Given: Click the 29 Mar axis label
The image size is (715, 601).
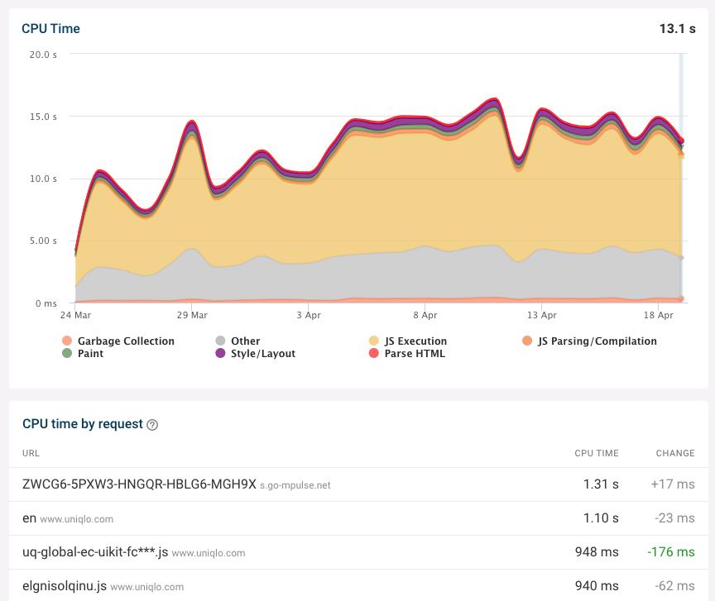Looking at the screenshot, I should coord(192,315).
